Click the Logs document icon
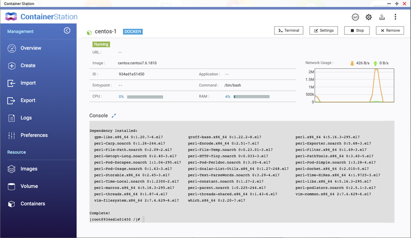Viewport: 411px width, 238px height. pos(11,118)
